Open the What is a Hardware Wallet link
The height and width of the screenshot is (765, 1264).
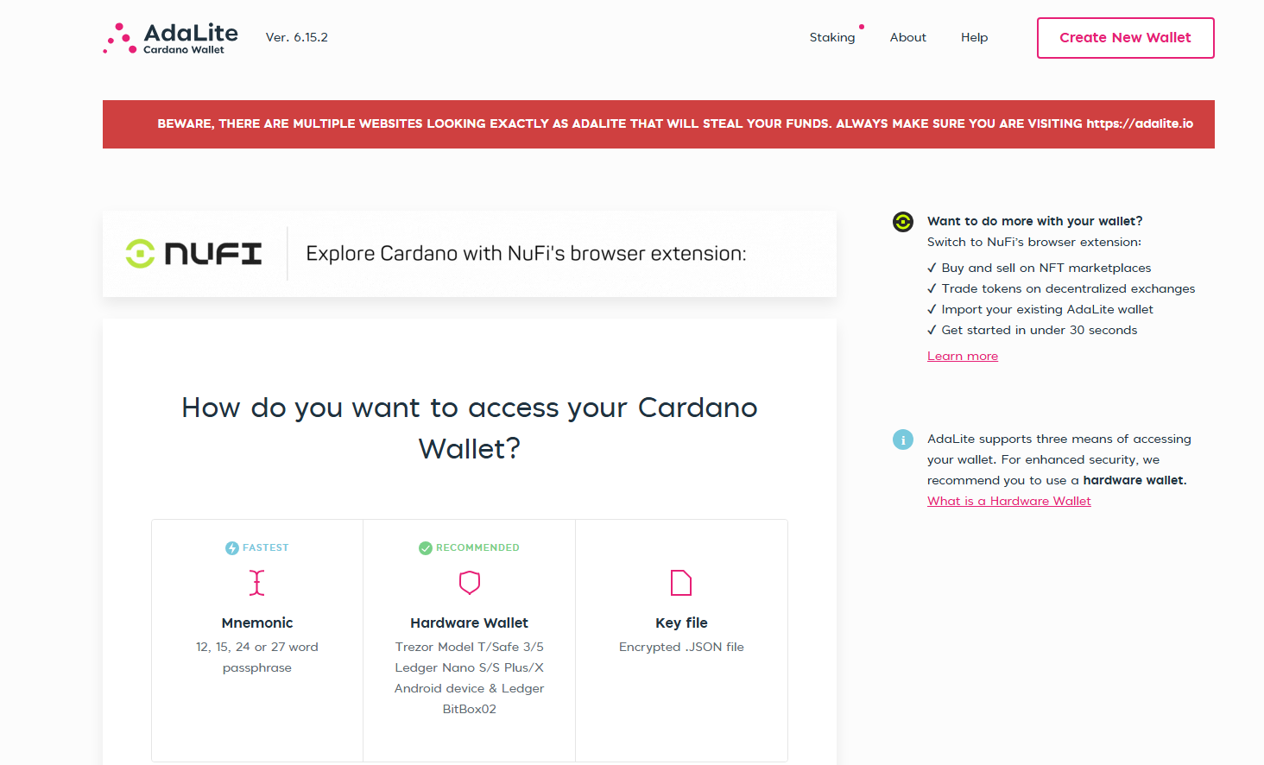click(x=1008, y=501)
